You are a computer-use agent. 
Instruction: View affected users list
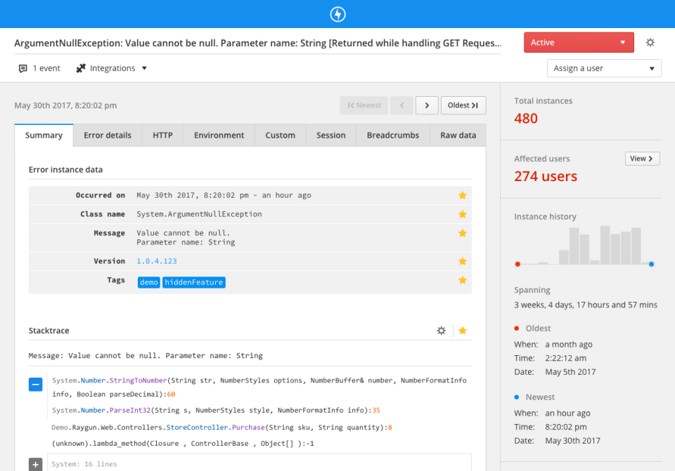pyautogui.click(x=642, y=159)
